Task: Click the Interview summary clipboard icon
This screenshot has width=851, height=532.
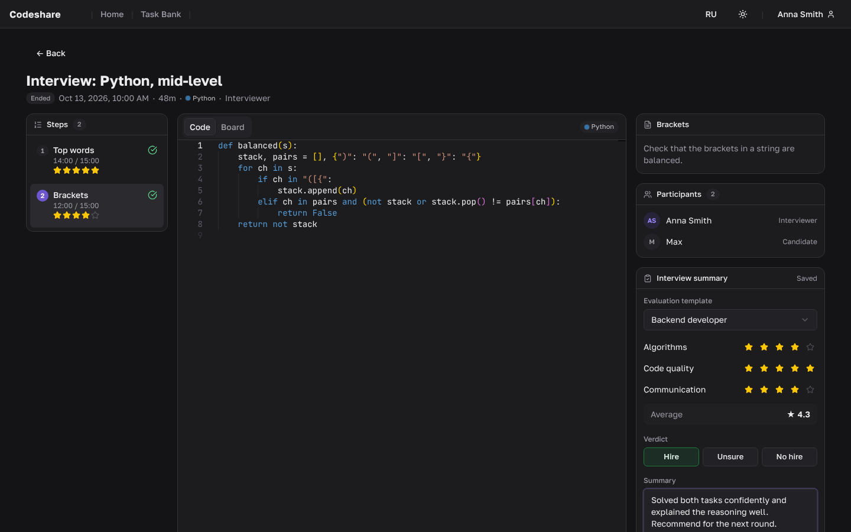Action: point(648,278)
